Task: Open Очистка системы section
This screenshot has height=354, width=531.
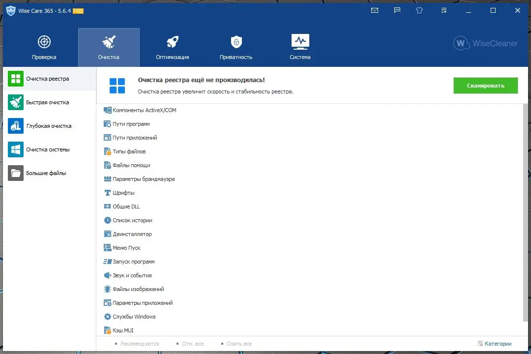Action: tap(50, 149)
